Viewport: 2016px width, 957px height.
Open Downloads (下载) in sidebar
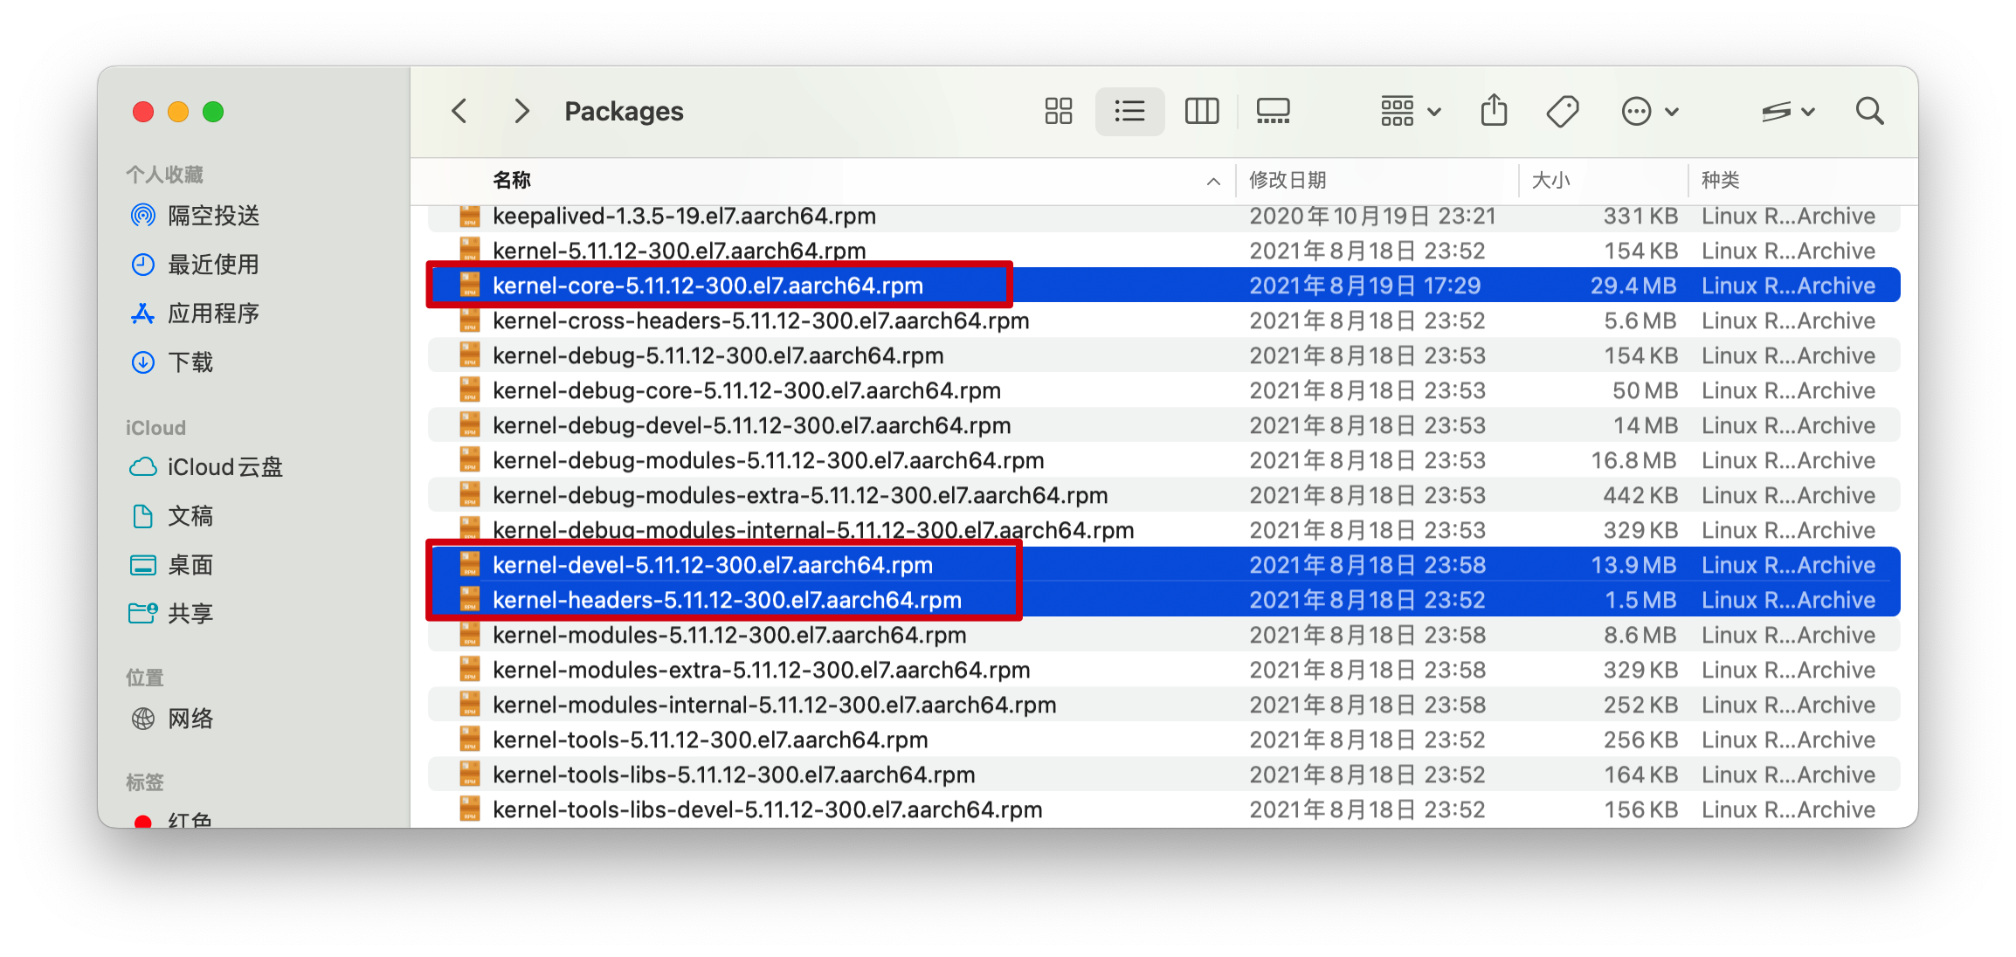[190, 362]
